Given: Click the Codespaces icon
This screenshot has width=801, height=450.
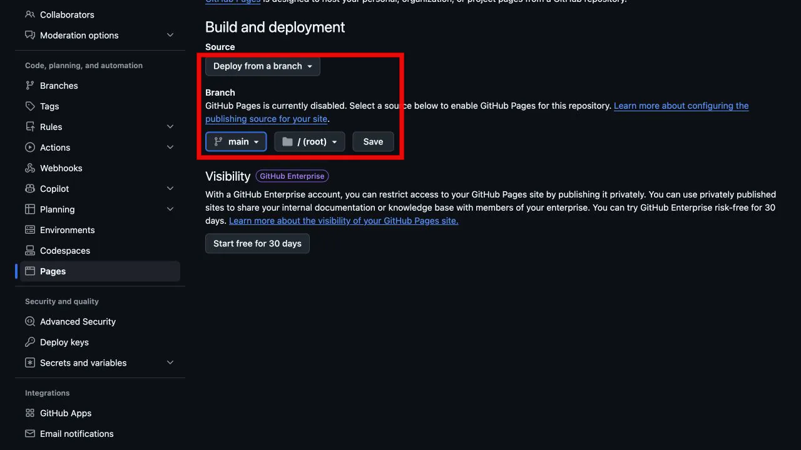Looking at the screenshot, I should point(30,251).
